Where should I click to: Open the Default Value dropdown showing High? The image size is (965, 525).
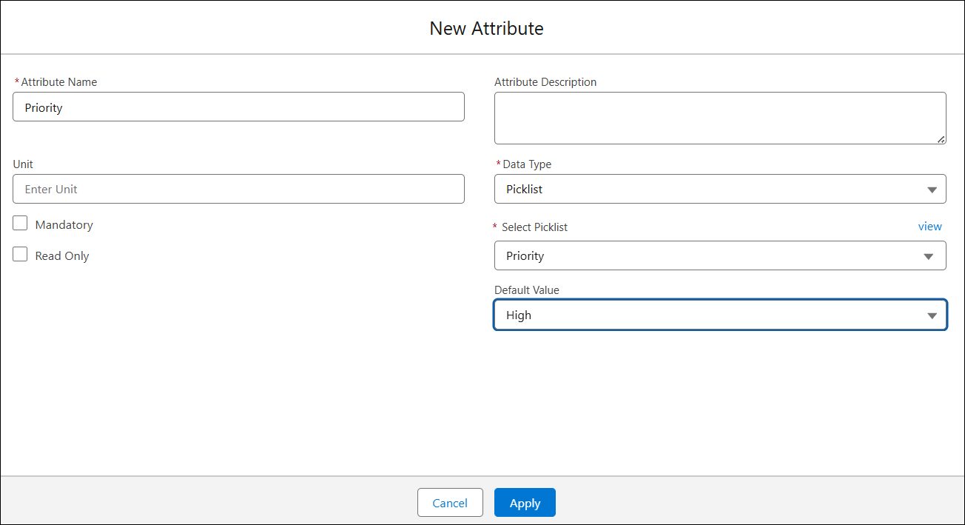(720, 315)
